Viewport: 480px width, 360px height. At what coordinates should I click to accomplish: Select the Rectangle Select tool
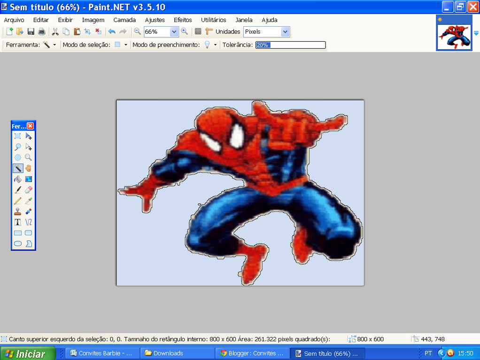pyautogui.click(x=18, y=136)
